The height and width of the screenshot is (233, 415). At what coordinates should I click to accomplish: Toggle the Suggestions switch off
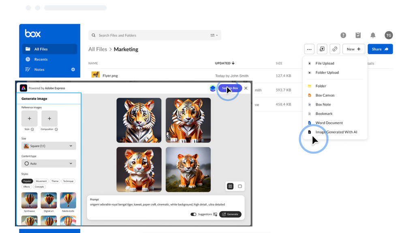[x=193, y=214]
